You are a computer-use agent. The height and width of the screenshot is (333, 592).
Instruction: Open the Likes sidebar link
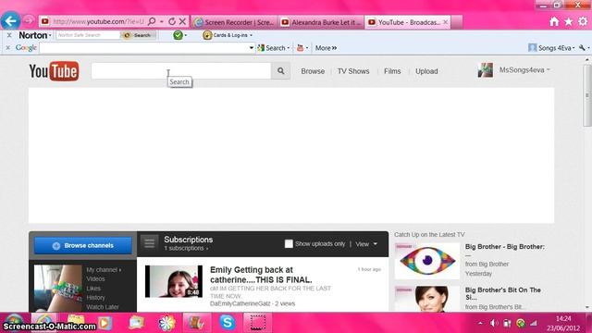pos(93,289)
